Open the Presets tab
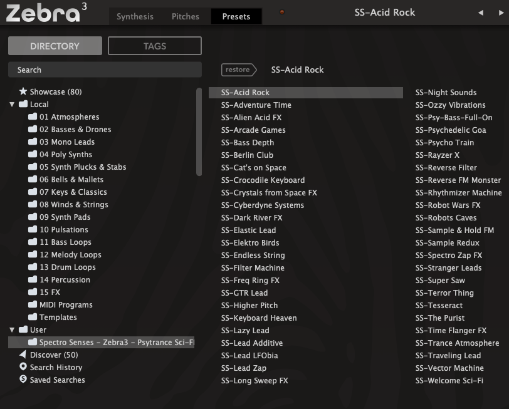The height and width of the screenshot is (409, 509). pos(236,16)
